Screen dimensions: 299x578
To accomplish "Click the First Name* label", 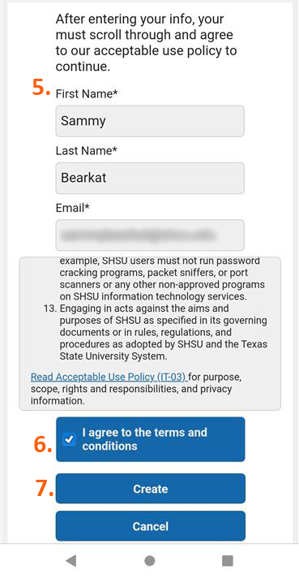I will point(87,94).
